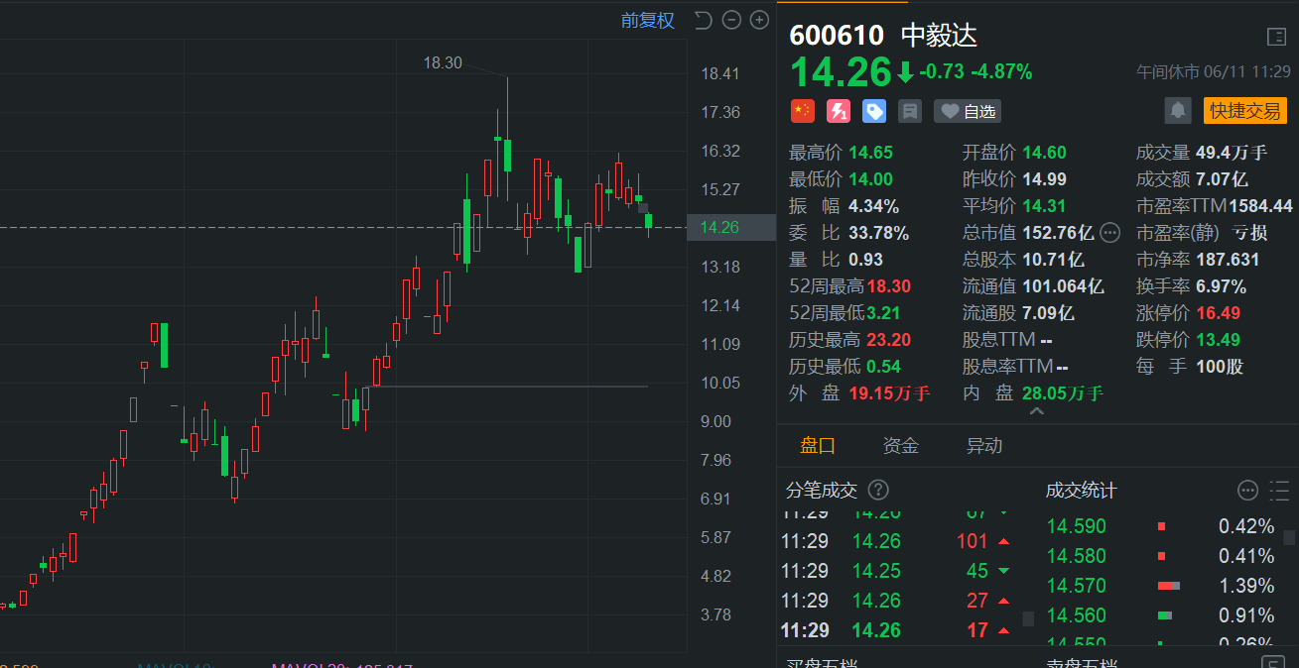
Task: Switch to the 盘口 tab
Action: (818, 446)
